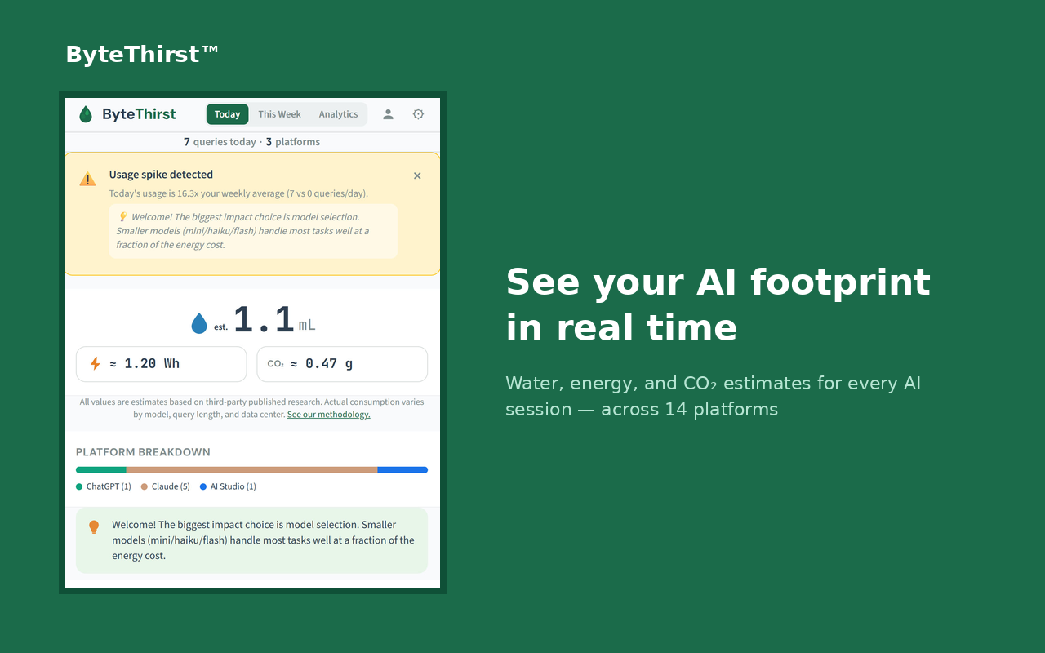Open the See our methodology link
The height and width of the screenshot is (653, 1045).
(328, 415)
